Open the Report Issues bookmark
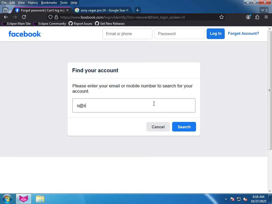Viewport: 272px width, 204px height. tap(80, 24)
